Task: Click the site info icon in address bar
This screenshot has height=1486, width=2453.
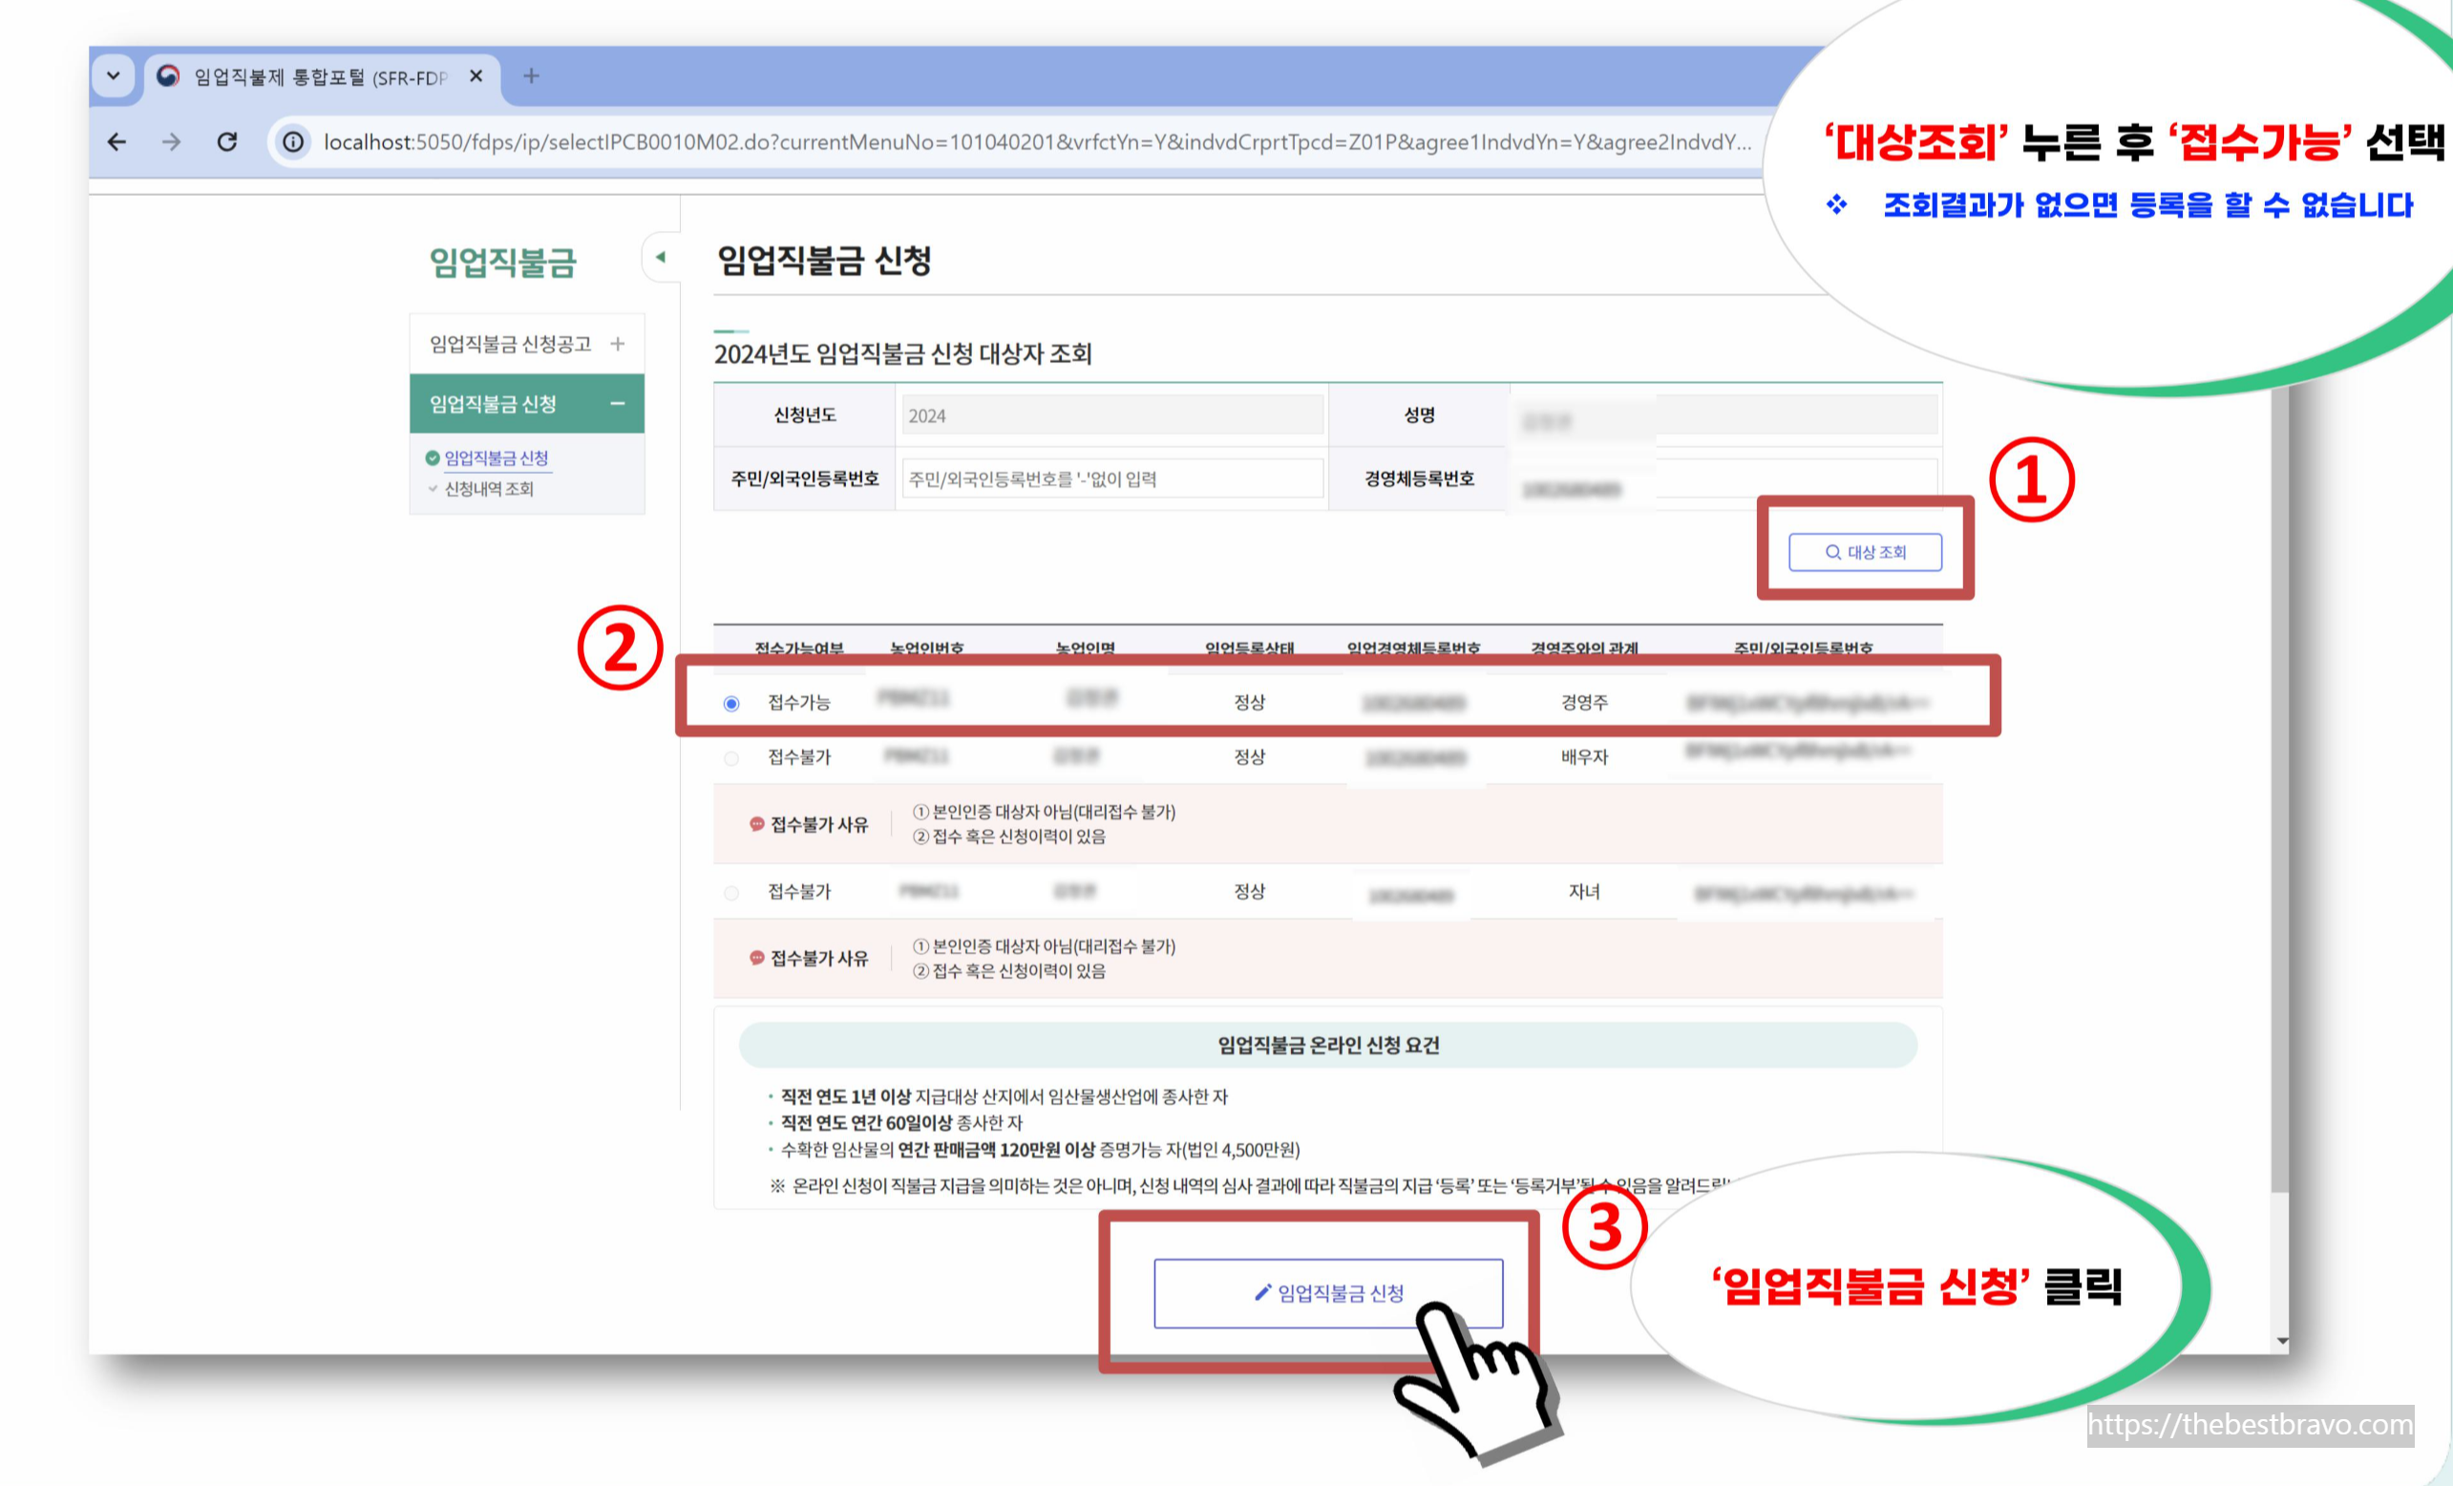Action: pos(293,141)
